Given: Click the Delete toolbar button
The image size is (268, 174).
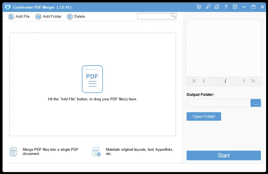Looking at the screenshot, I should coord(76,17).
